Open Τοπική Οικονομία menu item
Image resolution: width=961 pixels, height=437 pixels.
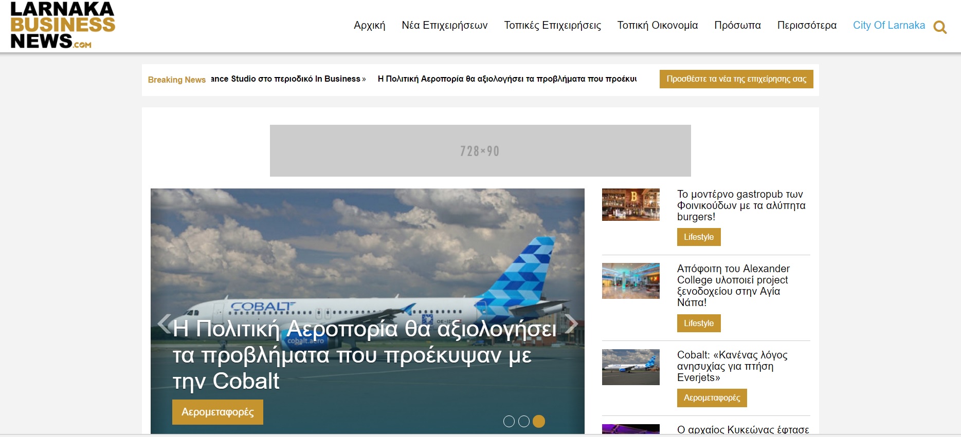[658, 25]
